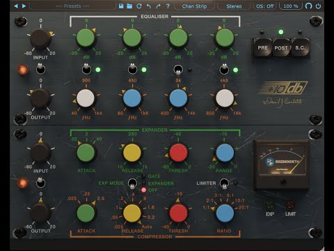Save preset with the floppy disk icon
Image resolution: width=334 pixels, height=251 pixels.
121,6
